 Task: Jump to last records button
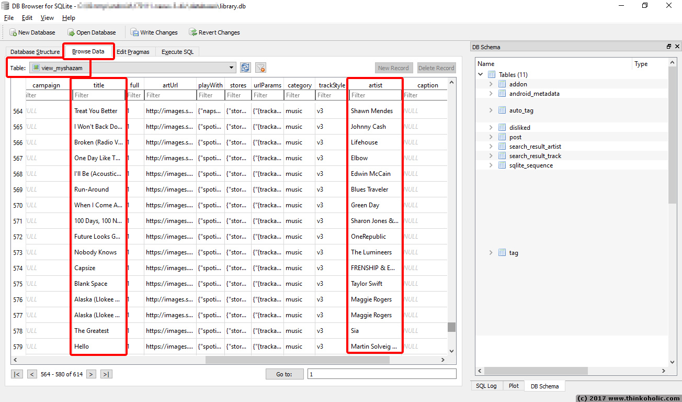click(106, 374)
